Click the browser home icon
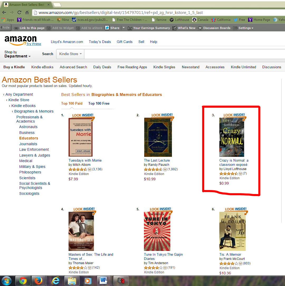The height and width of the screenshot is (286, 285). pos(27,13)
